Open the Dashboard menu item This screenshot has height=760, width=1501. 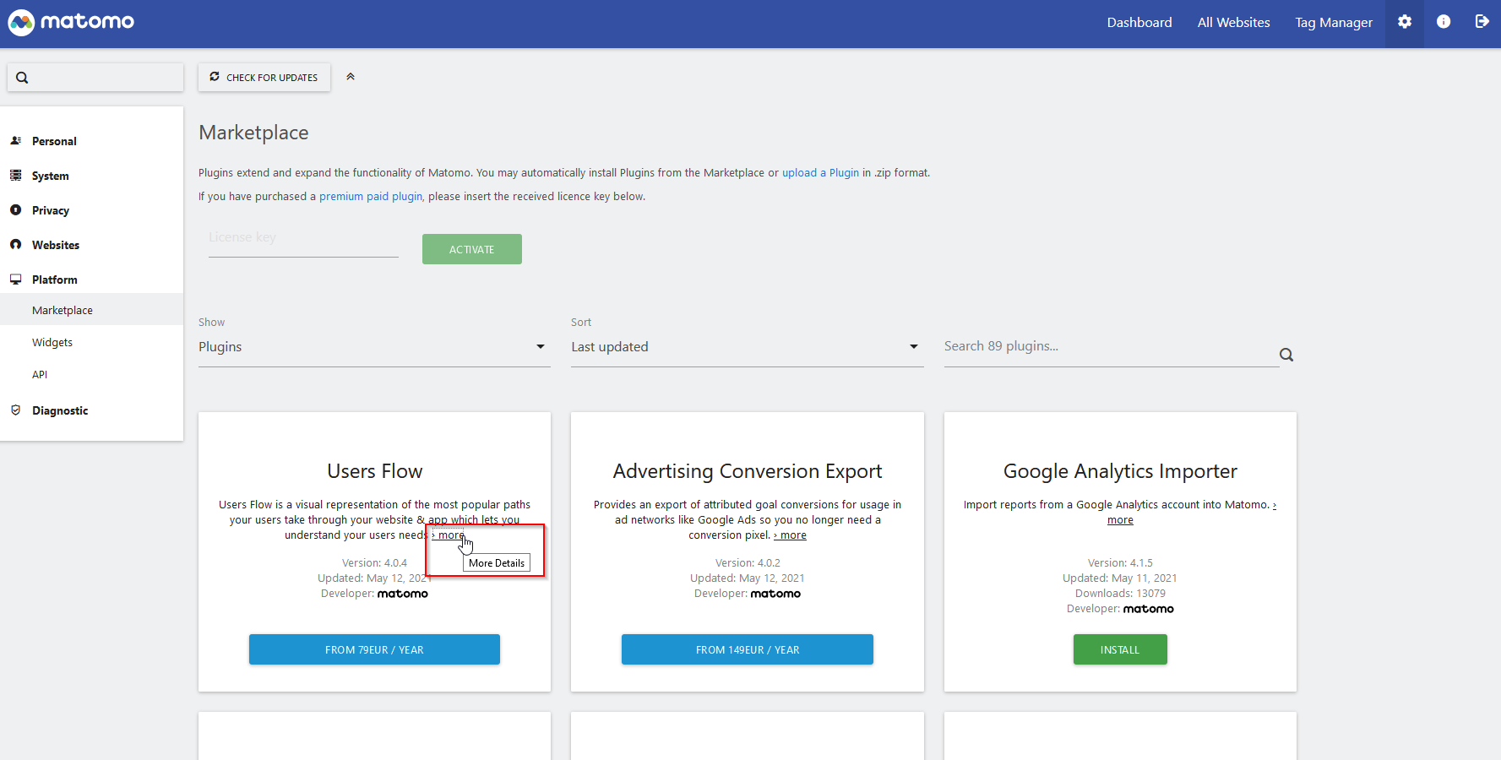pos(1139,23)
